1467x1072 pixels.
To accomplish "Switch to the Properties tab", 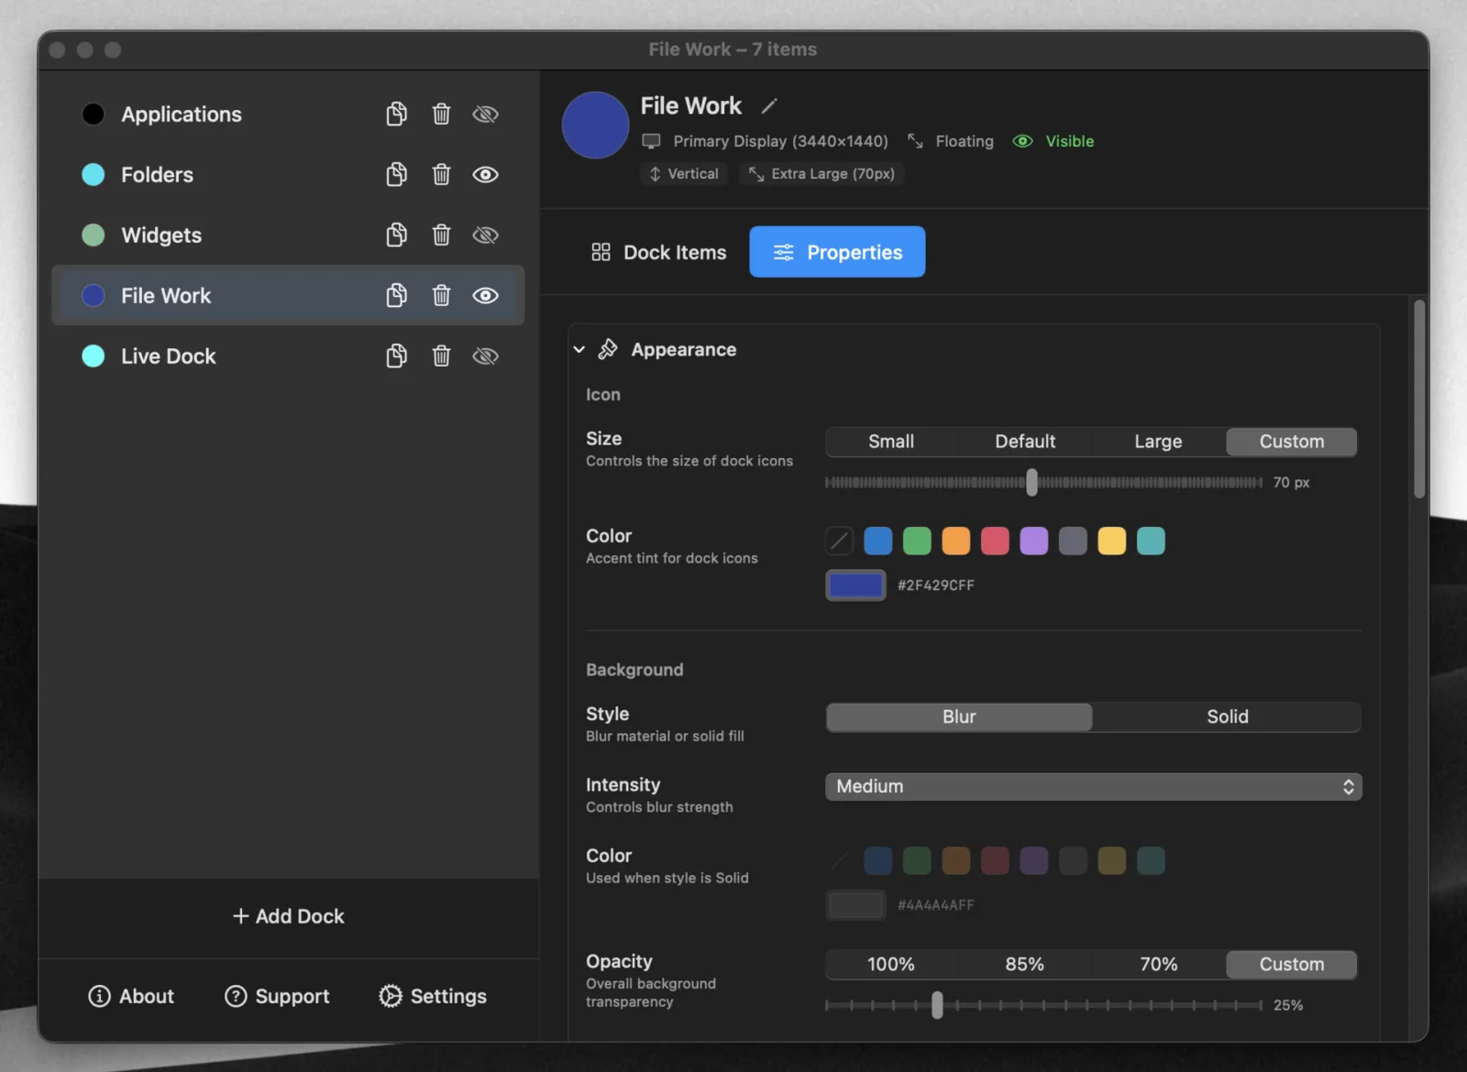I will [x=837, y=252].
